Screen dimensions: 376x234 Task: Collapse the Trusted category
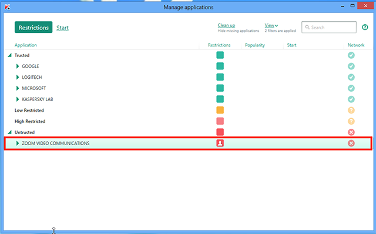(x=9, y=55)
